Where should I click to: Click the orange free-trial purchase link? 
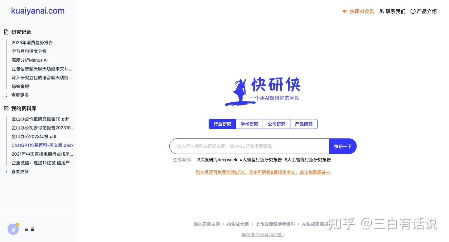(263, 172)
